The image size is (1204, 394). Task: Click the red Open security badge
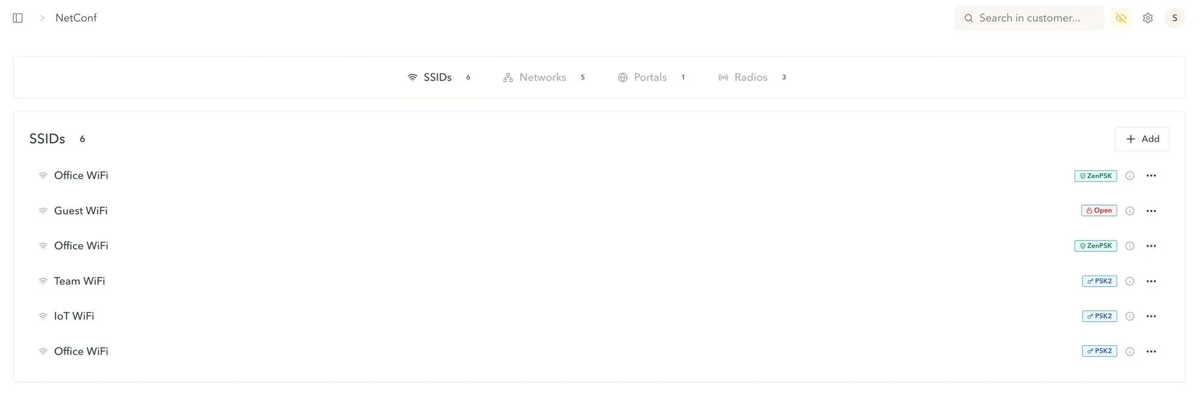(x=1099, y=211)
